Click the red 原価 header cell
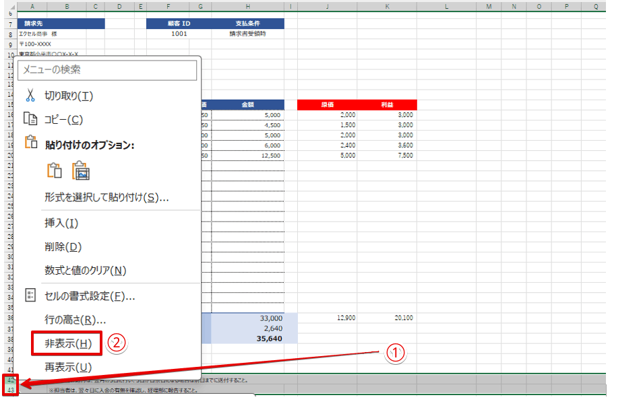Viewport: 641px width, 414px height. point(328,105)
